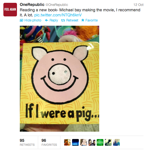
Task: Select the Favorite text link
Action: pos(92,20)
